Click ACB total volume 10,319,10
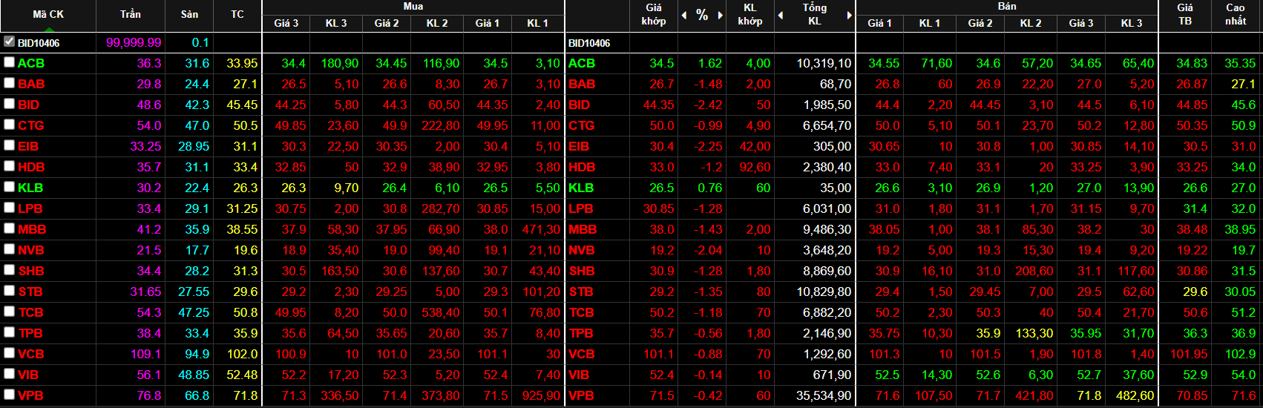Image resolution: width=1263 pixels, height=408 pixels. (824, 63)
